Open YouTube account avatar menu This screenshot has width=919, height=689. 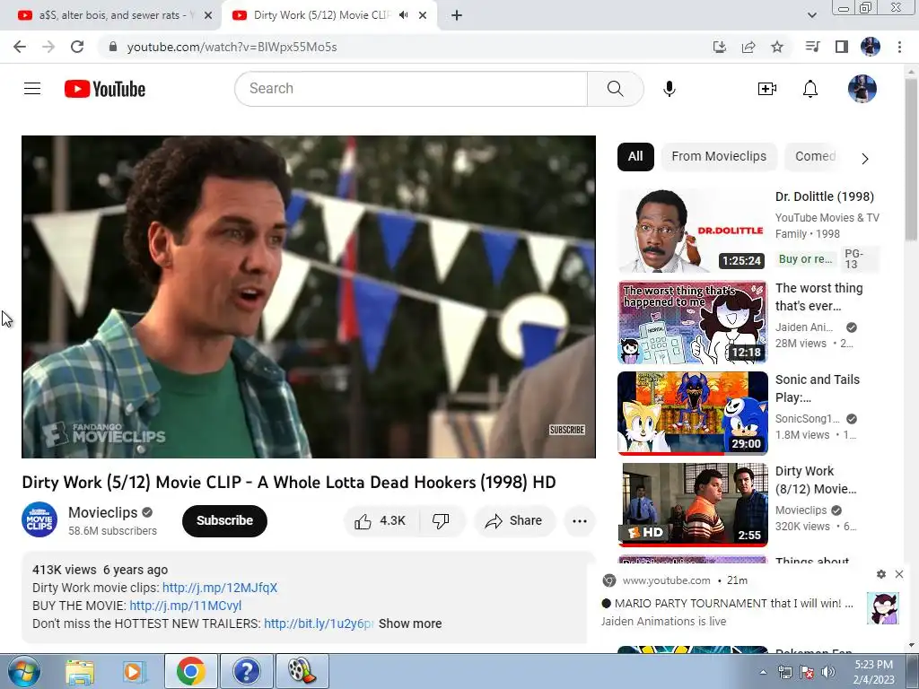pos(862,89)
